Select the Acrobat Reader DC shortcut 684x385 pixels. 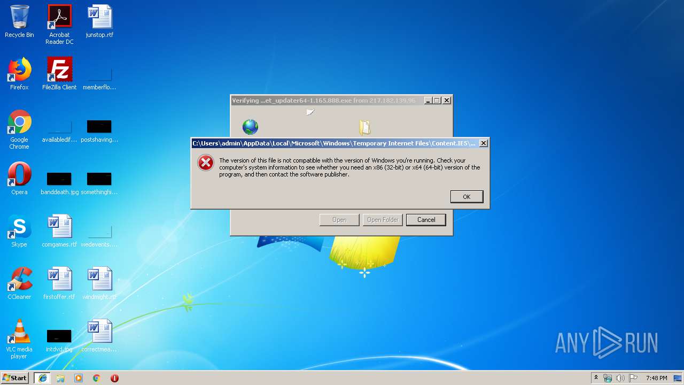59,25
